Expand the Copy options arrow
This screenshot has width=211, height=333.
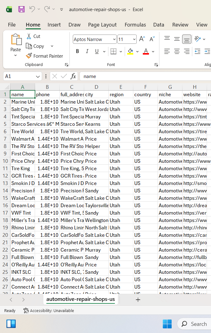click(x=52, y=46)
